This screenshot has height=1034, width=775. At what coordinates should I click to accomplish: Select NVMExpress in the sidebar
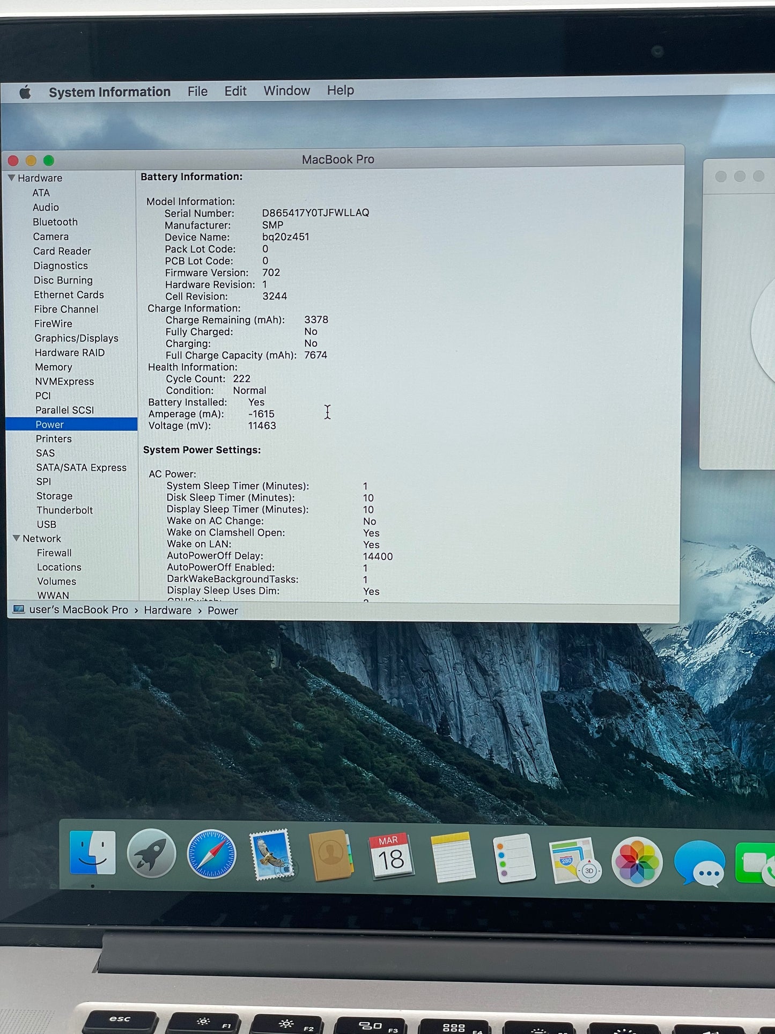coord(64,382)
